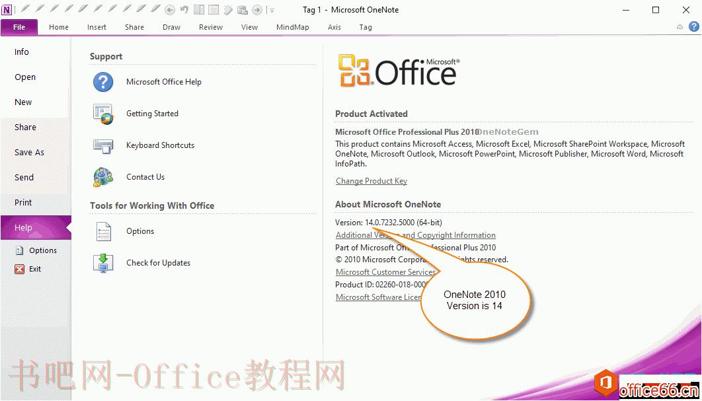
Task: Switch to the Home ribbon tab
Action: point(59,27)
